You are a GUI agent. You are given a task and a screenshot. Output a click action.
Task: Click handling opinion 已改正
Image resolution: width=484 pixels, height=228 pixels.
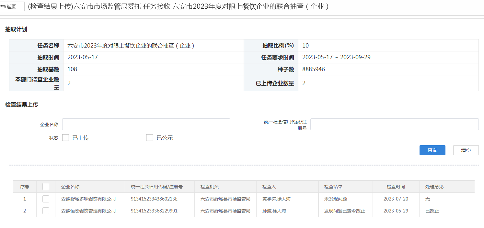coord(432,211)
